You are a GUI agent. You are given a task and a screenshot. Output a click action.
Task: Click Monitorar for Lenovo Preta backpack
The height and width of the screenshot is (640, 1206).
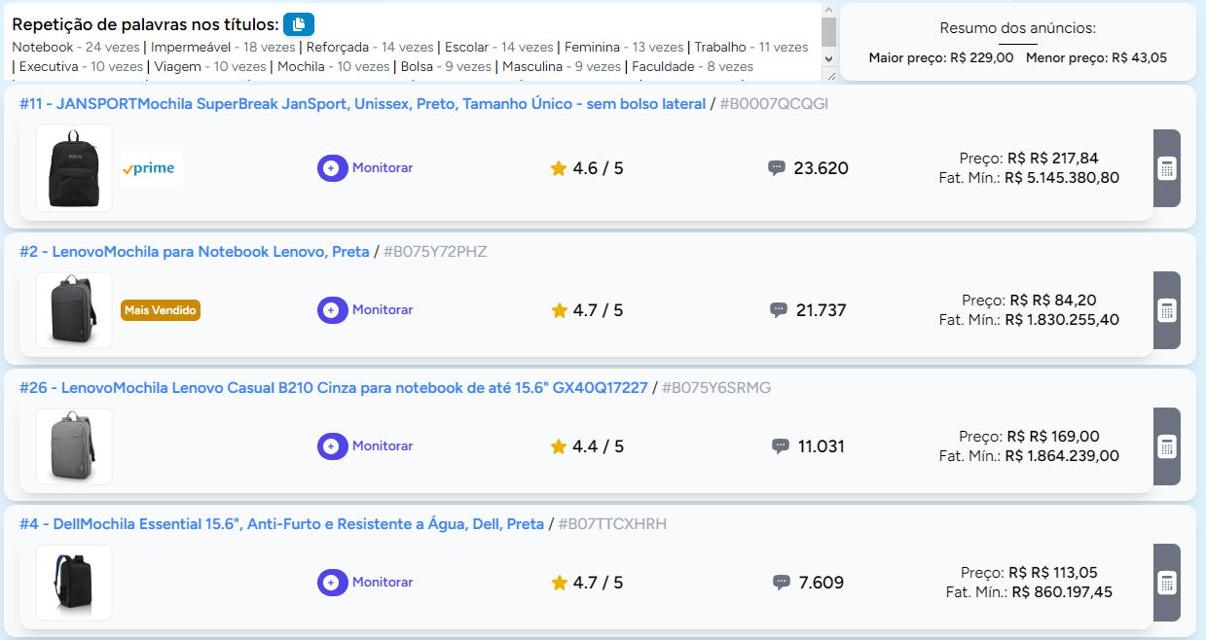(x=382, y=310)
